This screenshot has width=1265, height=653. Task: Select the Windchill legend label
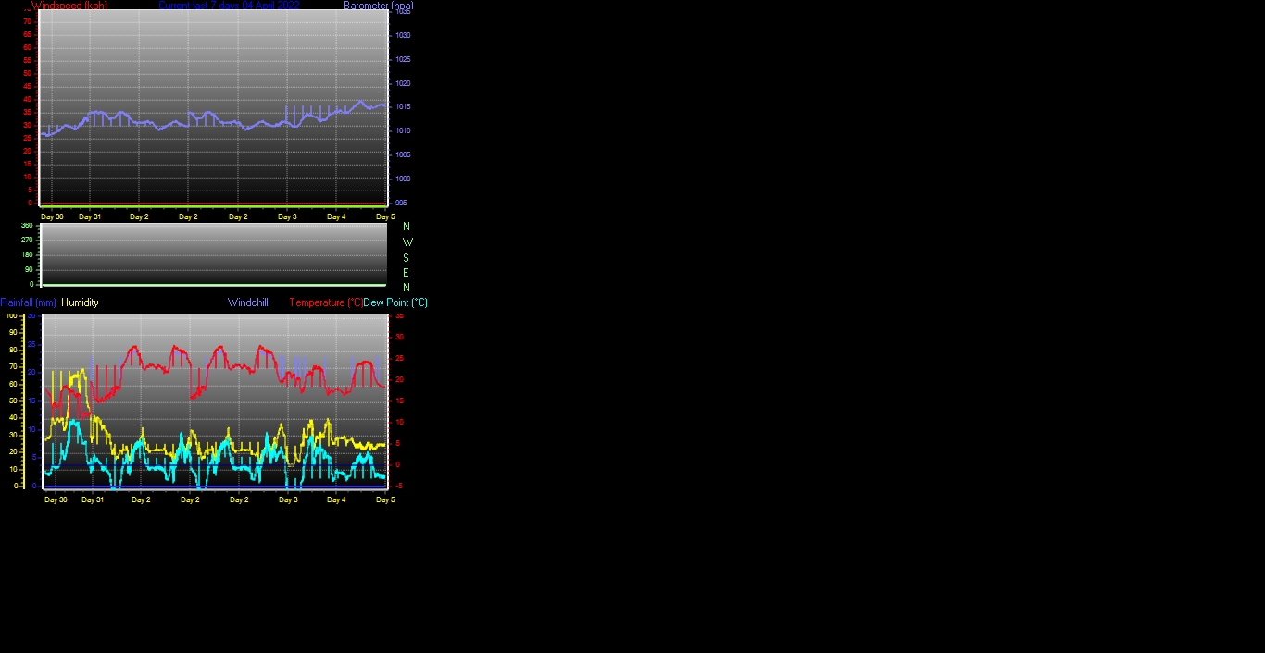pyautogui.click(x=247, y=302)
